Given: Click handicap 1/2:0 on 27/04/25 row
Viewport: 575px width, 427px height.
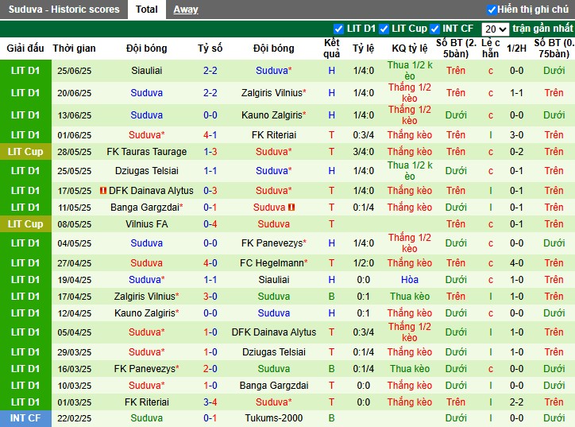Looking at the screenshot, I should tap(364, 263).
